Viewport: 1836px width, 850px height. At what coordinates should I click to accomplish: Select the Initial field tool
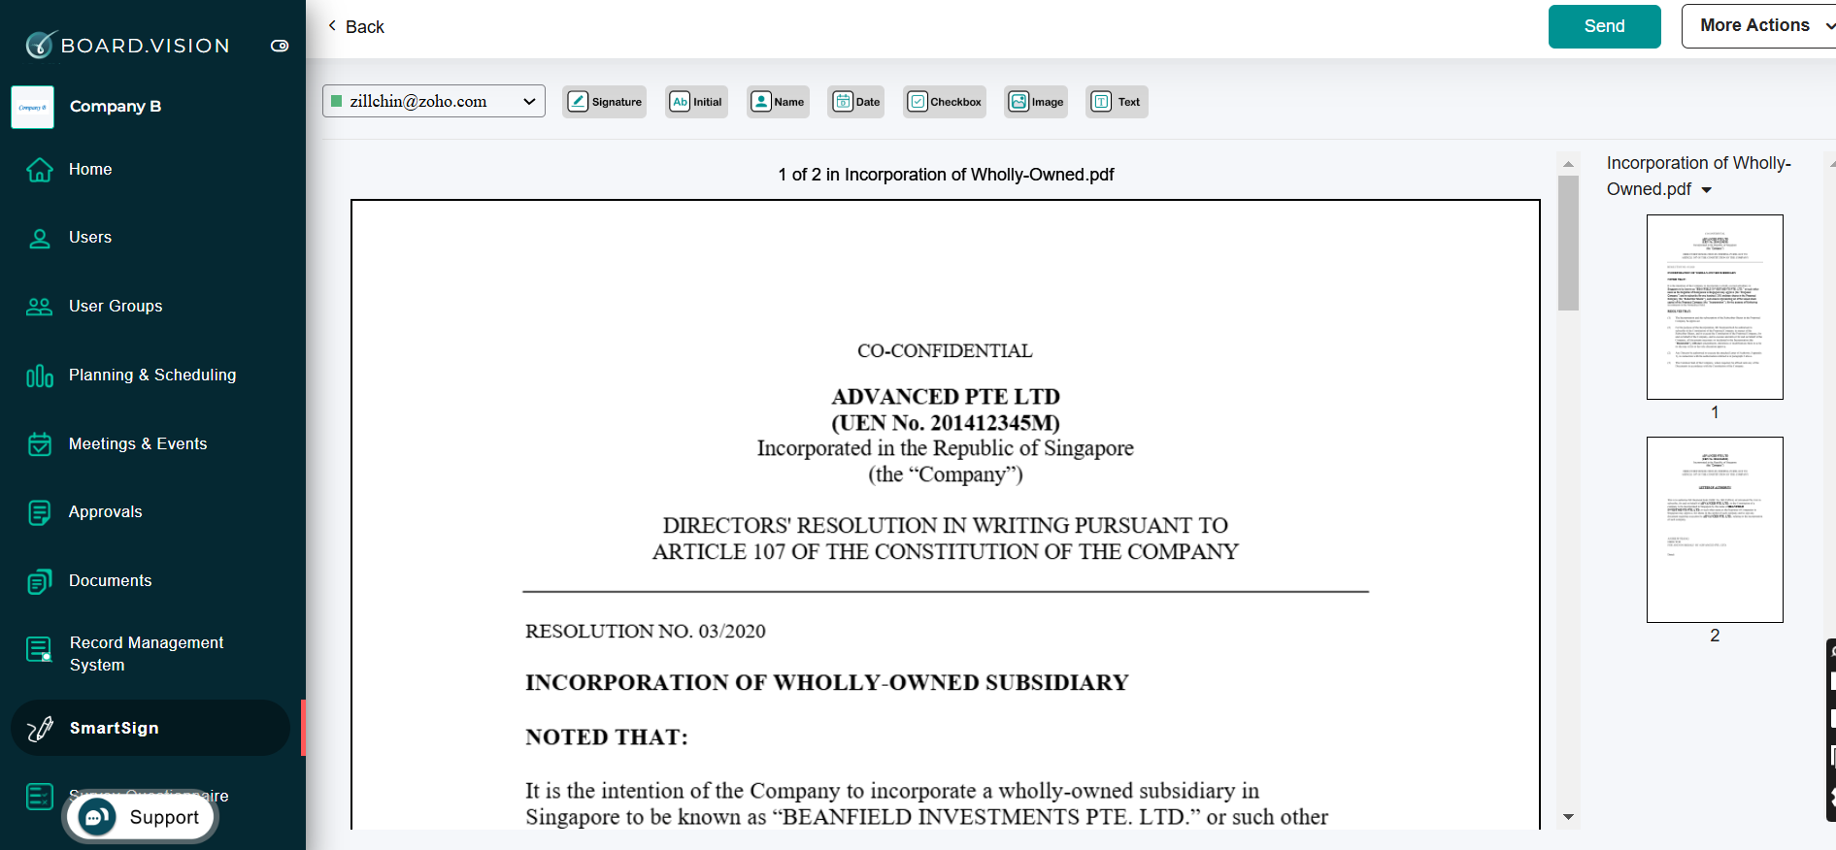(x=697, y=102)
